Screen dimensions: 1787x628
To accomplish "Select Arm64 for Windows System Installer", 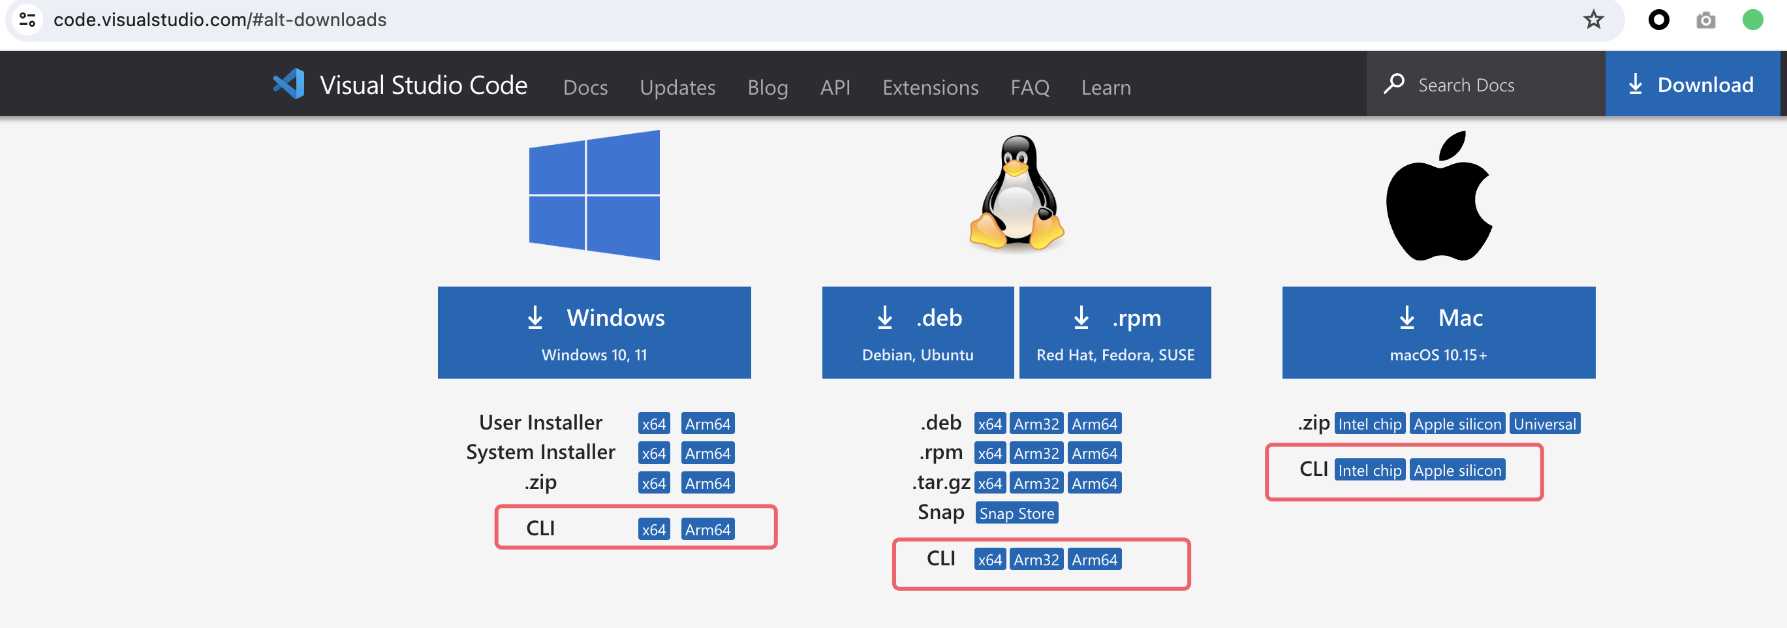I will 707,452.
